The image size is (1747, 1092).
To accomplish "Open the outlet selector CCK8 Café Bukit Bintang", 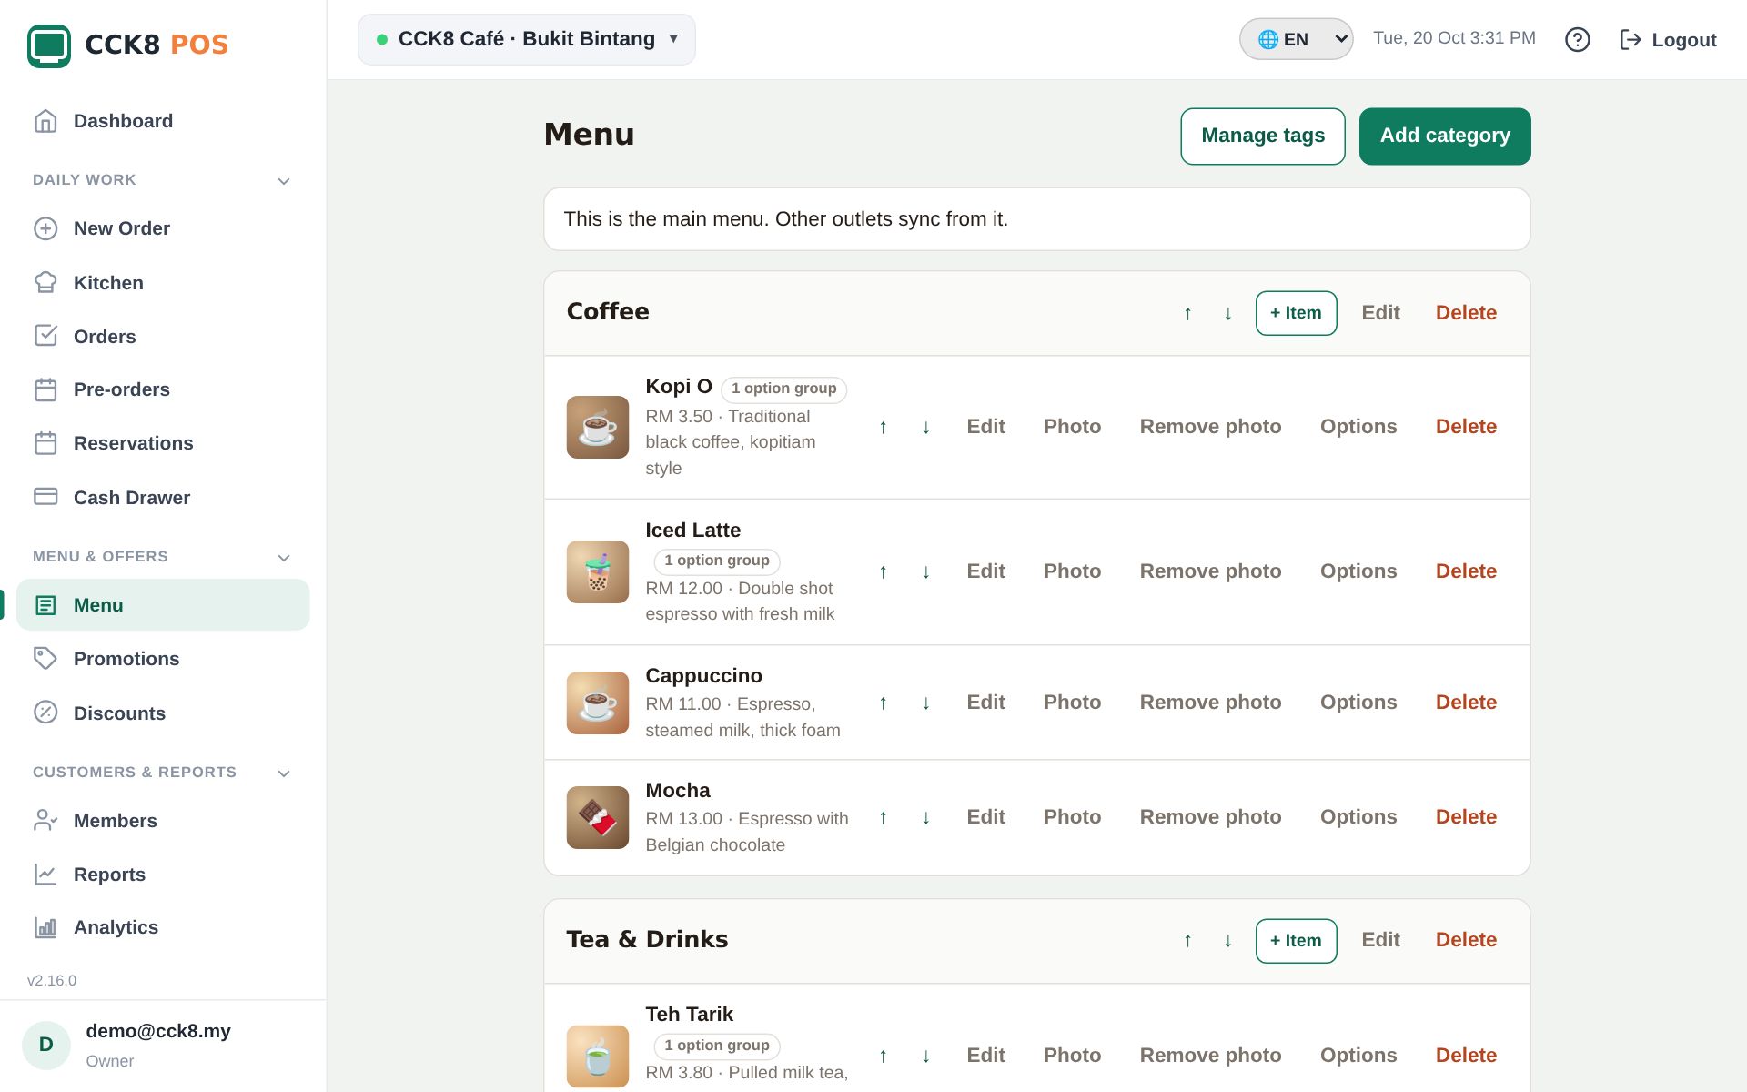I will click(x=527, y=39).
